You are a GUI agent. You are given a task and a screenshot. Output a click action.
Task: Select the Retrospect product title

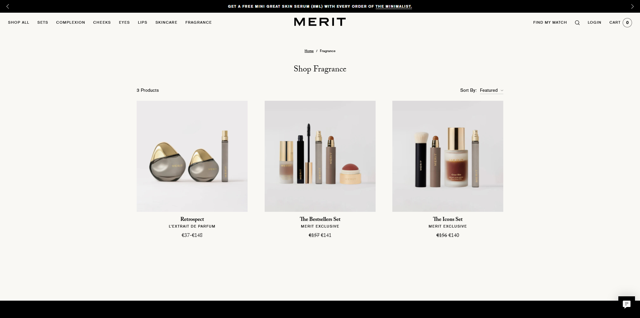[x=192, y=219]
